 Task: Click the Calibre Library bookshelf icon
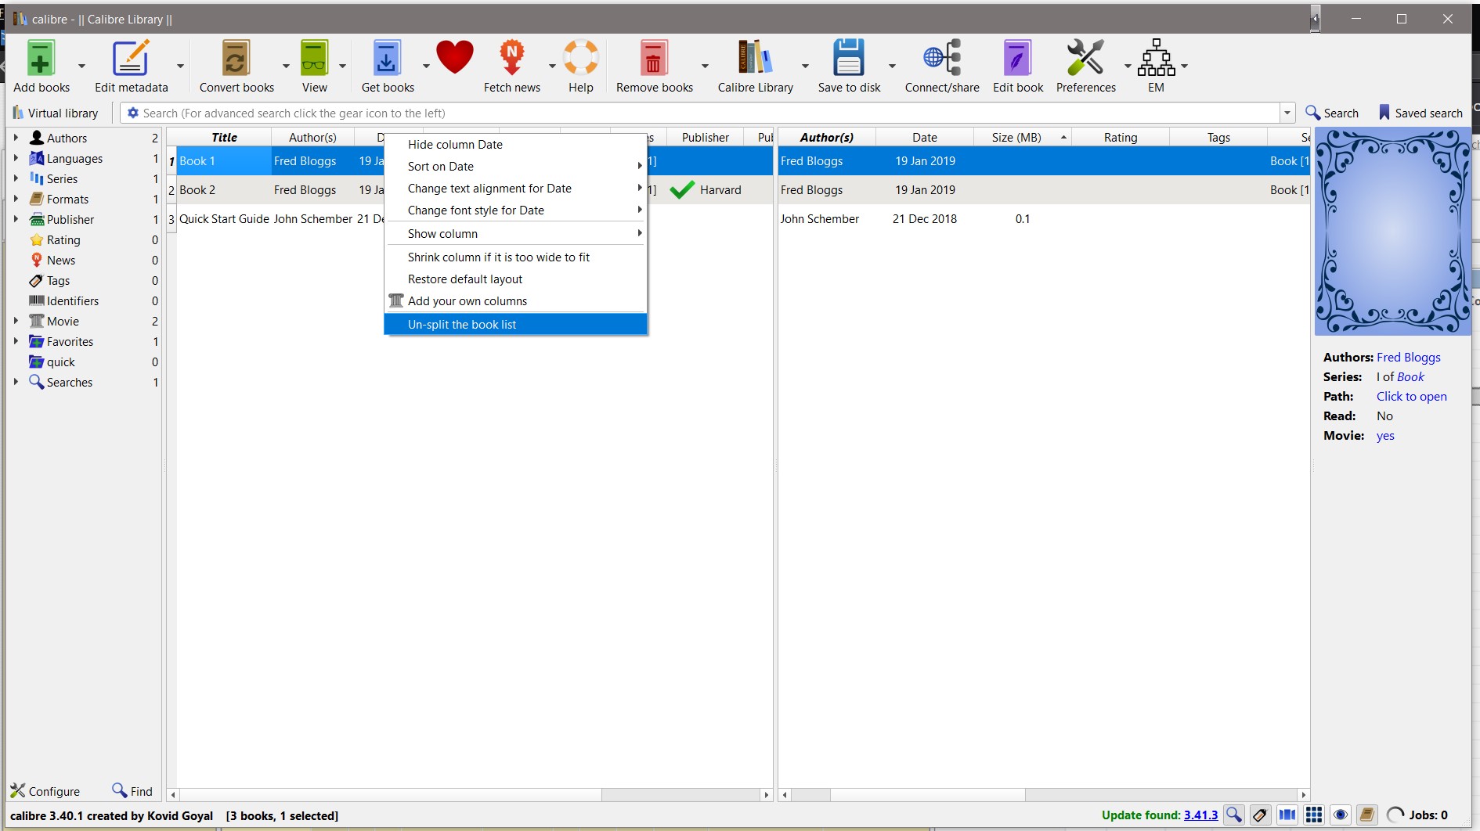tap(755, 59)
